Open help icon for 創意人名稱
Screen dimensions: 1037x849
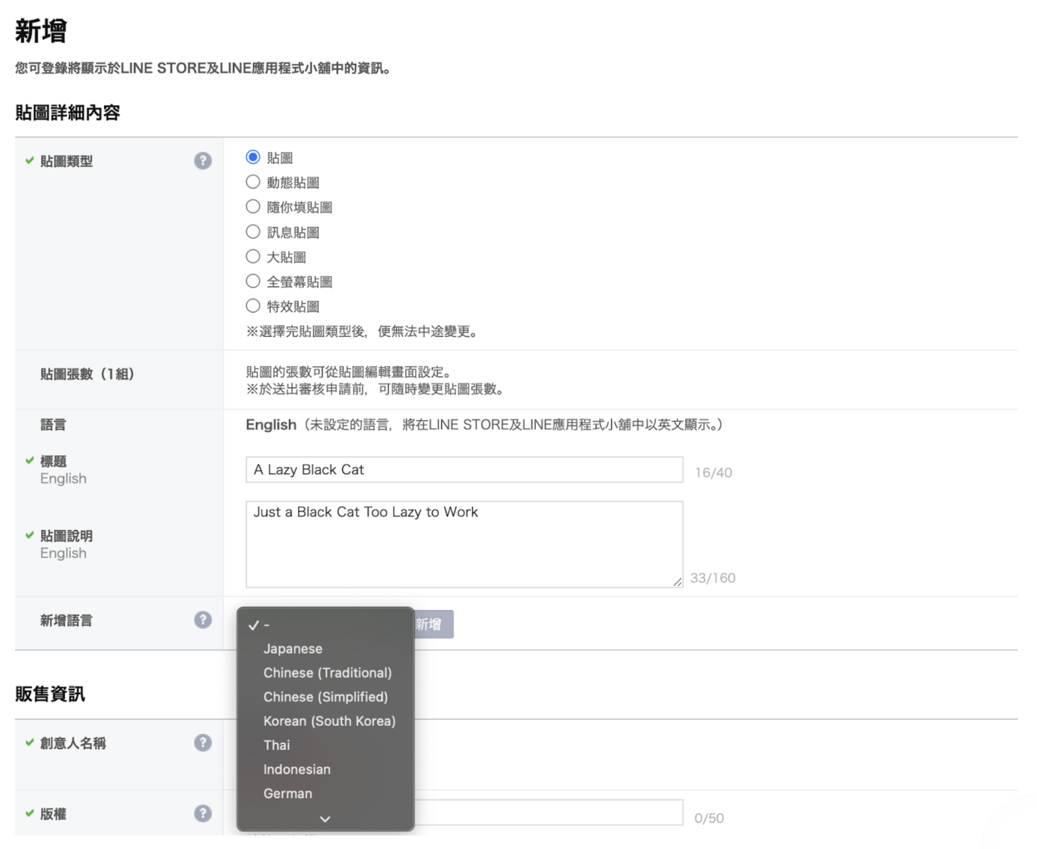[202, 743]
